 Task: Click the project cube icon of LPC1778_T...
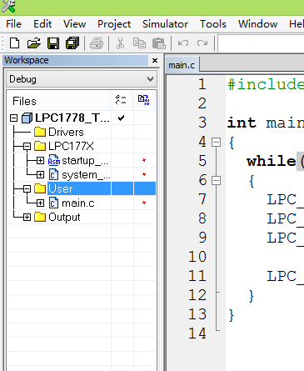click(x=27, y=118)
